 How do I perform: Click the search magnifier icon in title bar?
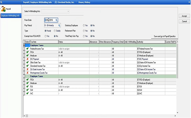point(1,2)
